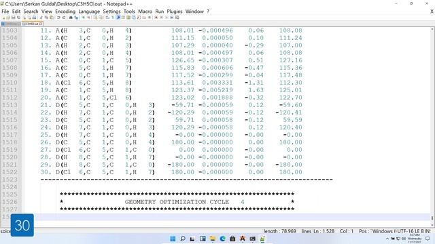Viewport: 435px width, 244px height.
Task: Click the length : 78,969 status entry
Action: coord(279,231)
